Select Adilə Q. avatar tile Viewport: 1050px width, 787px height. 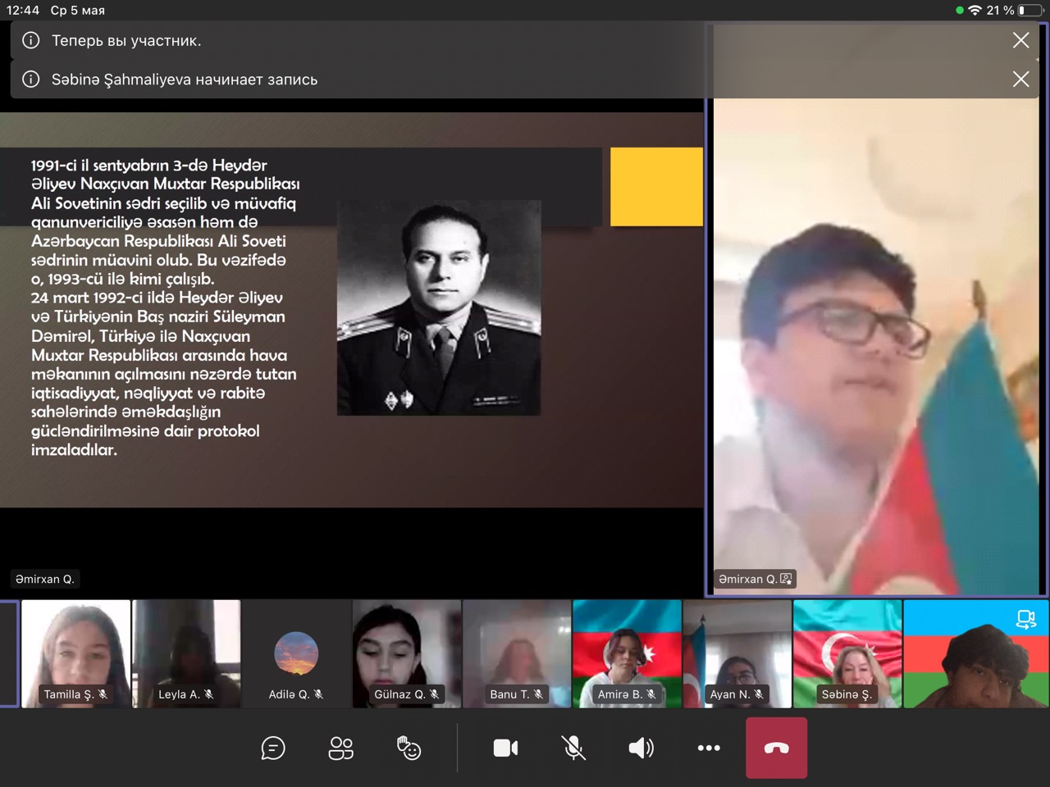point(296,653)
